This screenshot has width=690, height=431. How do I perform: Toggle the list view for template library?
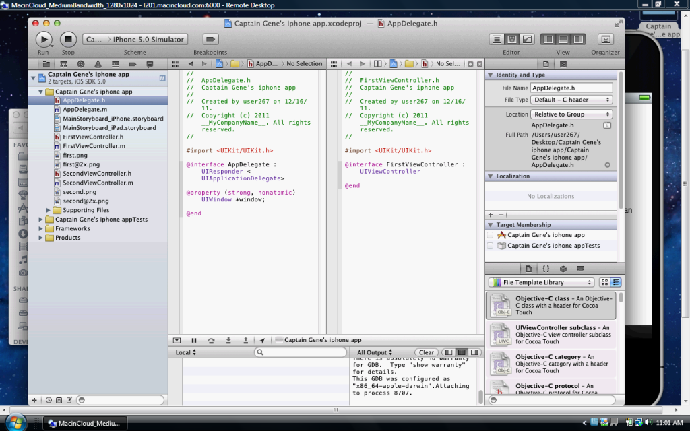tap(616, 282)
